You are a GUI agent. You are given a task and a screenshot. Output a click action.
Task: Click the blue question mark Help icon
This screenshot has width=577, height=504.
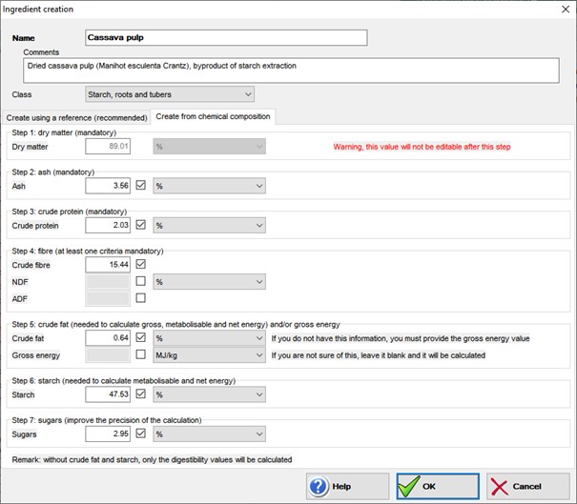pos(319,486)
